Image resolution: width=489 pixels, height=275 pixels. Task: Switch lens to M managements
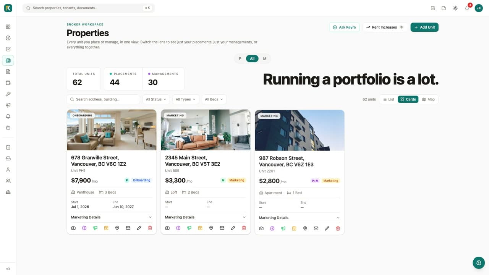[x=264, y=58]
